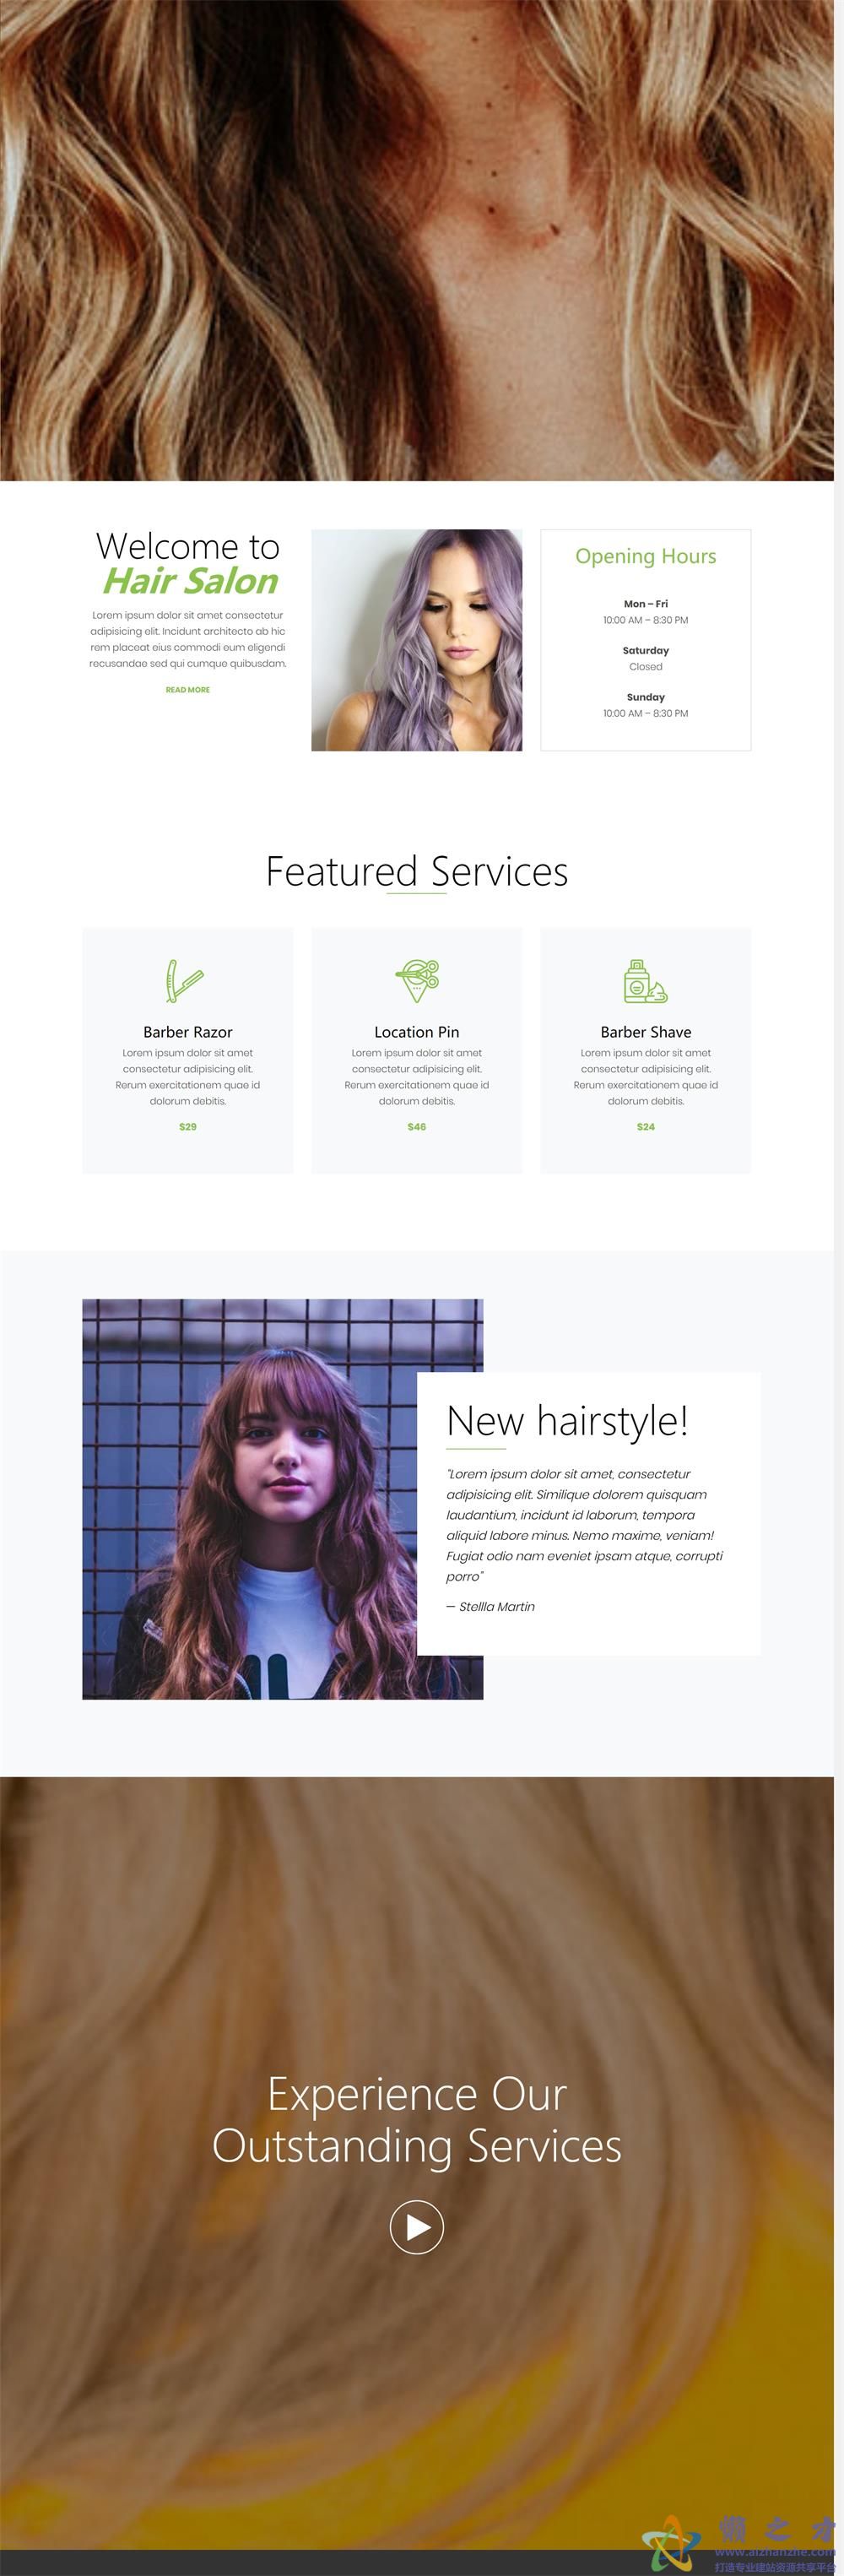Open the girl by fence photo
The image size is (844, 2576).
(249, 1499)
